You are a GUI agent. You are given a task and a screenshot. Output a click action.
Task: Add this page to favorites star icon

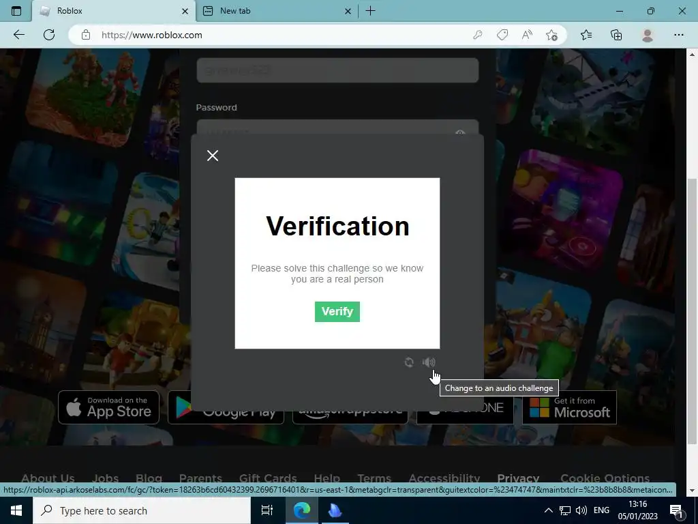coord(551,35)
